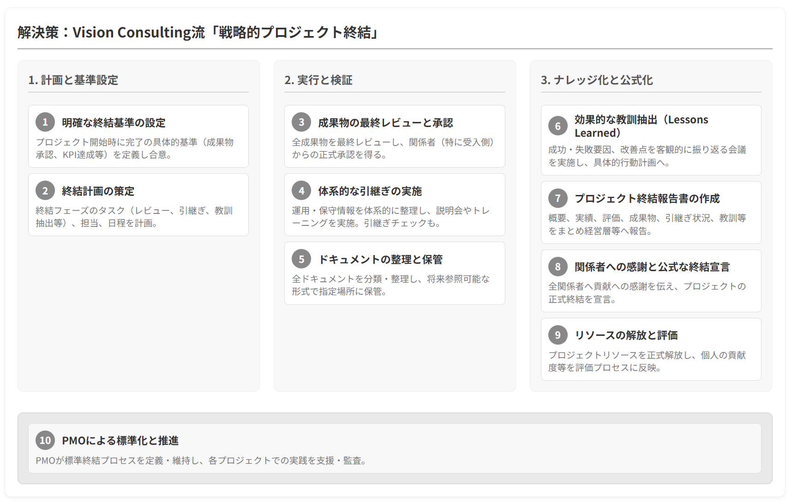Click description starting プロジェクトリソースを正式解放し
The image size is (792, 504).
(x=648, y=361)
